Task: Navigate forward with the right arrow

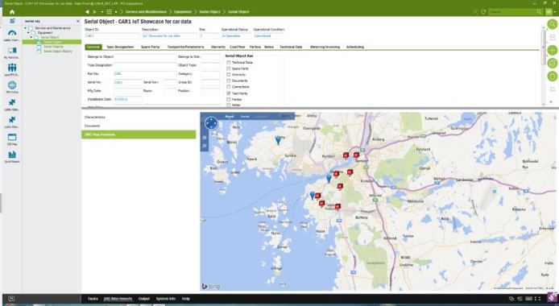Action: click(x=95, y=12)
